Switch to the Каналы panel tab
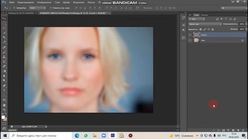Screen dimensions: 248x139 pyautogui.click(x=205, y=15)
